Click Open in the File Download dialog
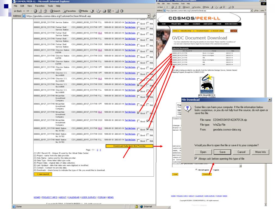 (x=203, y=152)
